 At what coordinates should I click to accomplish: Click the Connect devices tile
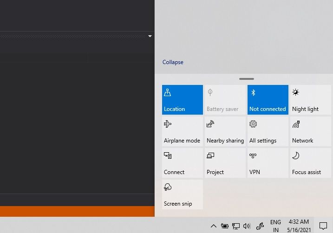[183, 163]
